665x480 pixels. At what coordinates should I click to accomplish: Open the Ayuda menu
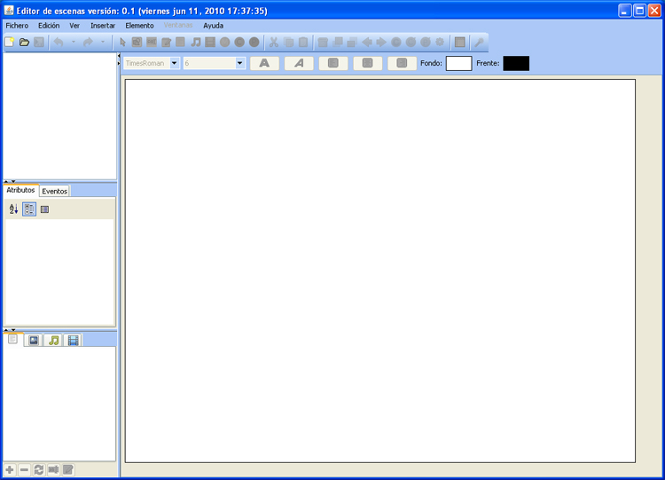214,26
